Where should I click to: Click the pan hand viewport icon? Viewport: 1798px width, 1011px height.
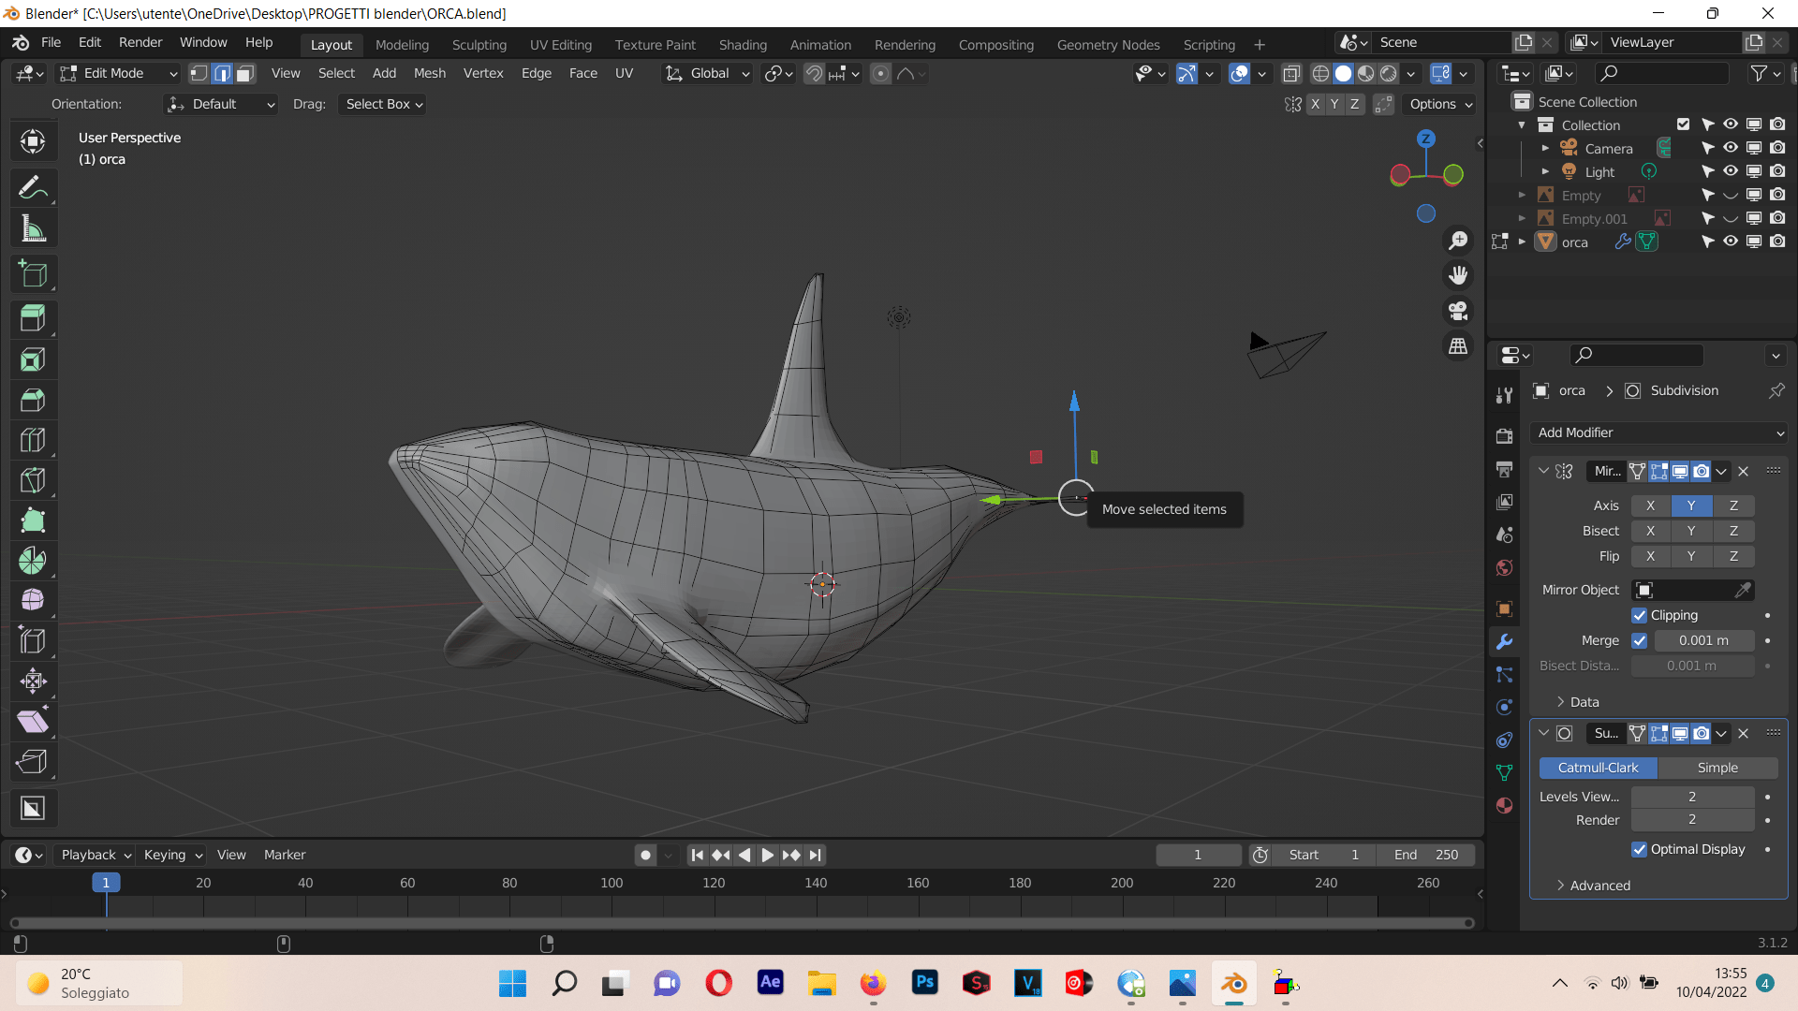[1458, 275]
